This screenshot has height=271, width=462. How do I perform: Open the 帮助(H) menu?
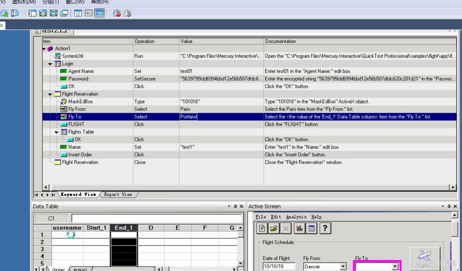coord(100,2)
